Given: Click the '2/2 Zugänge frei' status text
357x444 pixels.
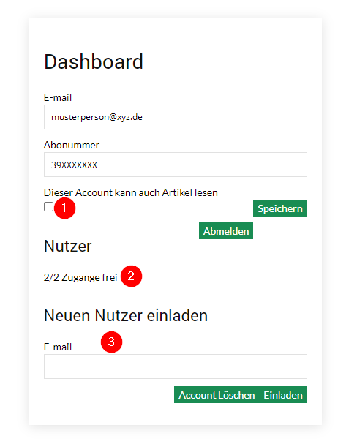Looking at the screenshot, I should point(80,277).
